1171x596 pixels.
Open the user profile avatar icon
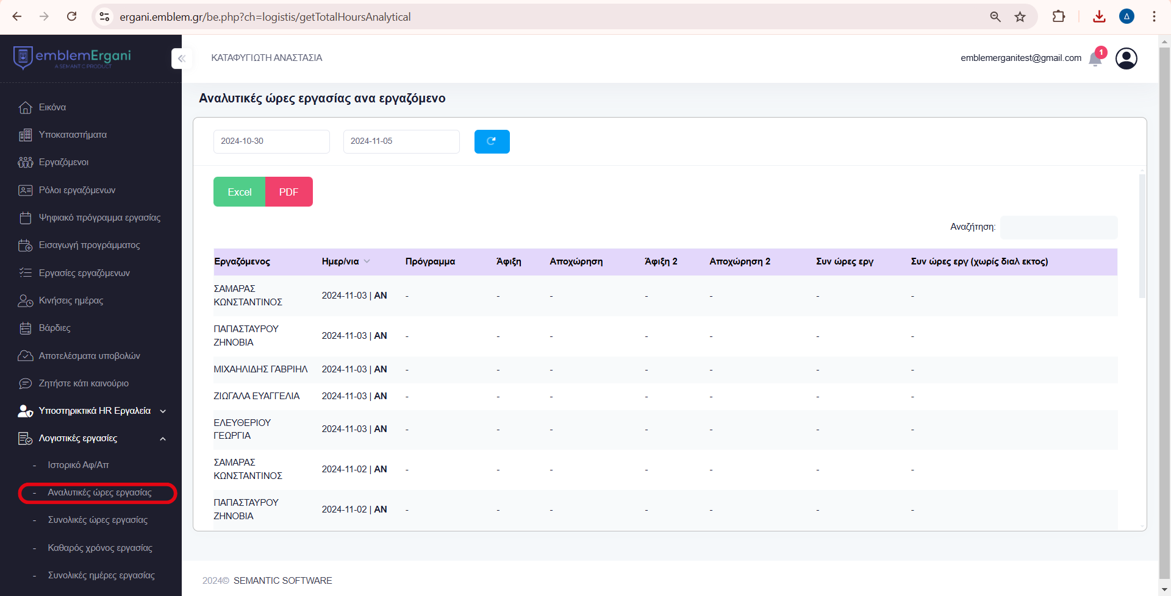coord(1126,59)
